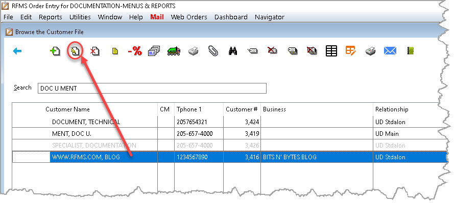This screenshot has width=454, height=203.
Task: Click customer number 3,416
Action: [252, 157]
